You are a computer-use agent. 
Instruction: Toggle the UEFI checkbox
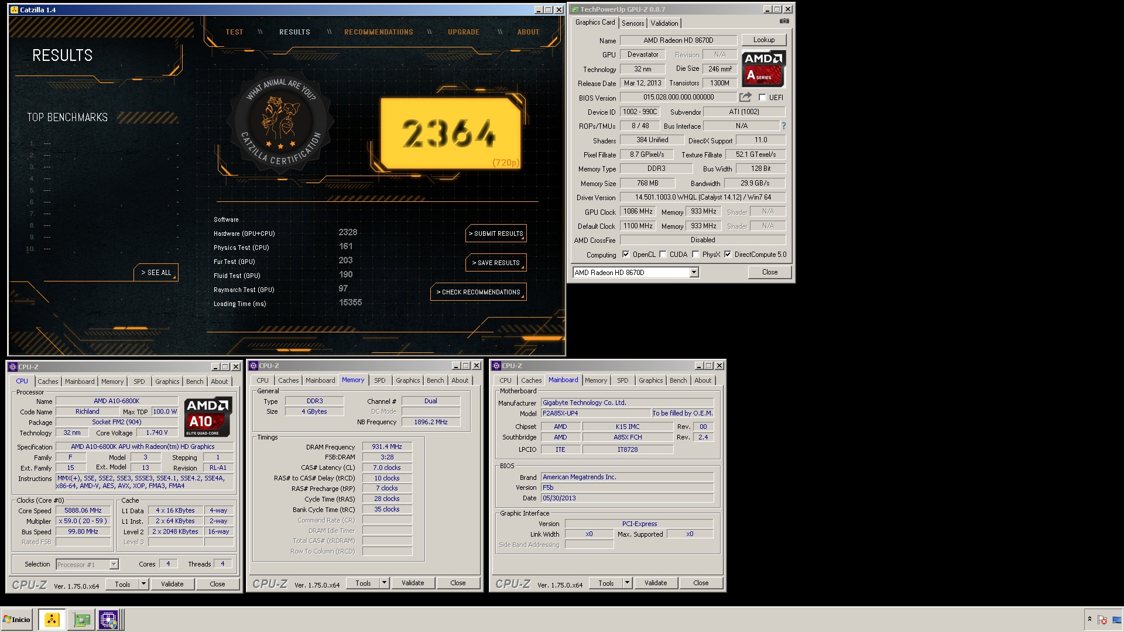point(762,98)
